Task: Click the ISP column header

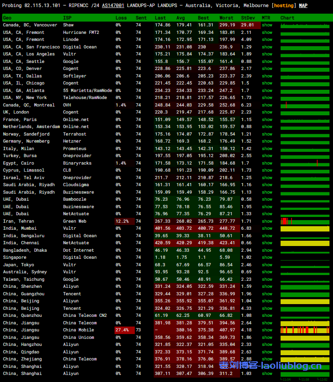Action: coord(67,18)
